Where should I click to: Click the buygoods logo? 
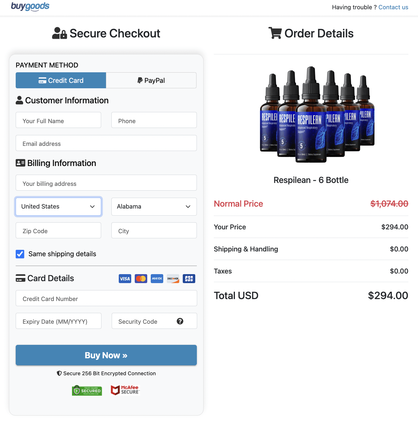pos(30,6)
